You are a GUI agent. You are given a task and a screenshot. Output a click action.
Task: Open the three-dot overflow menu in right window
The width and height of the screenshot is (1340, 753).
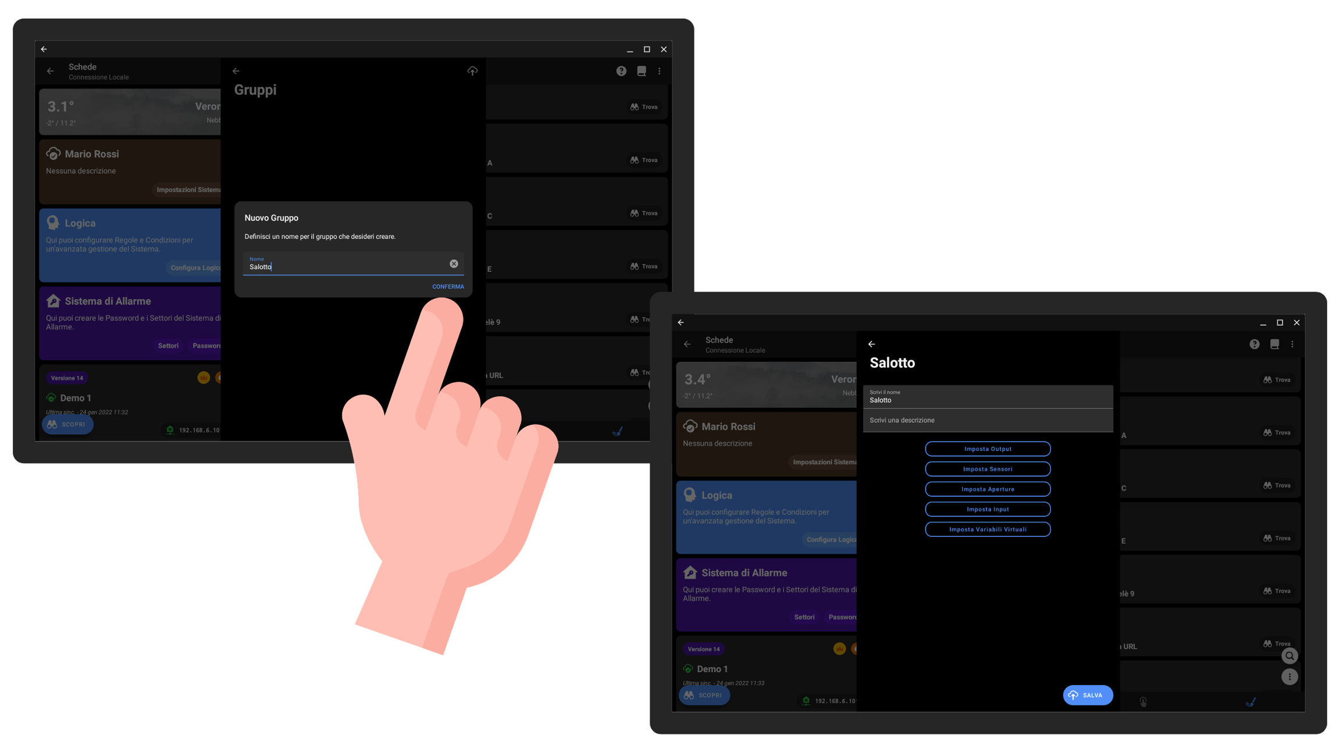pos(1292,345)
